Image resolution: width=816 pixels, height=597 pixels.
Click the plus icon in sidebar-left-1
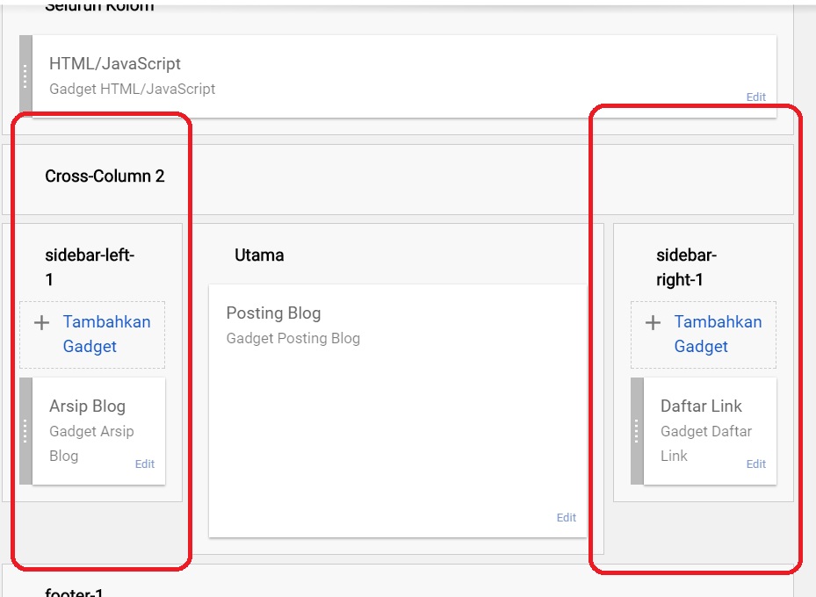click(x=40, y=322)
